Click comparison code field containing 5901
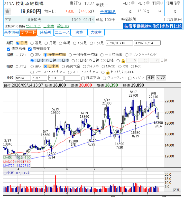184x197 pixels. 56,78
